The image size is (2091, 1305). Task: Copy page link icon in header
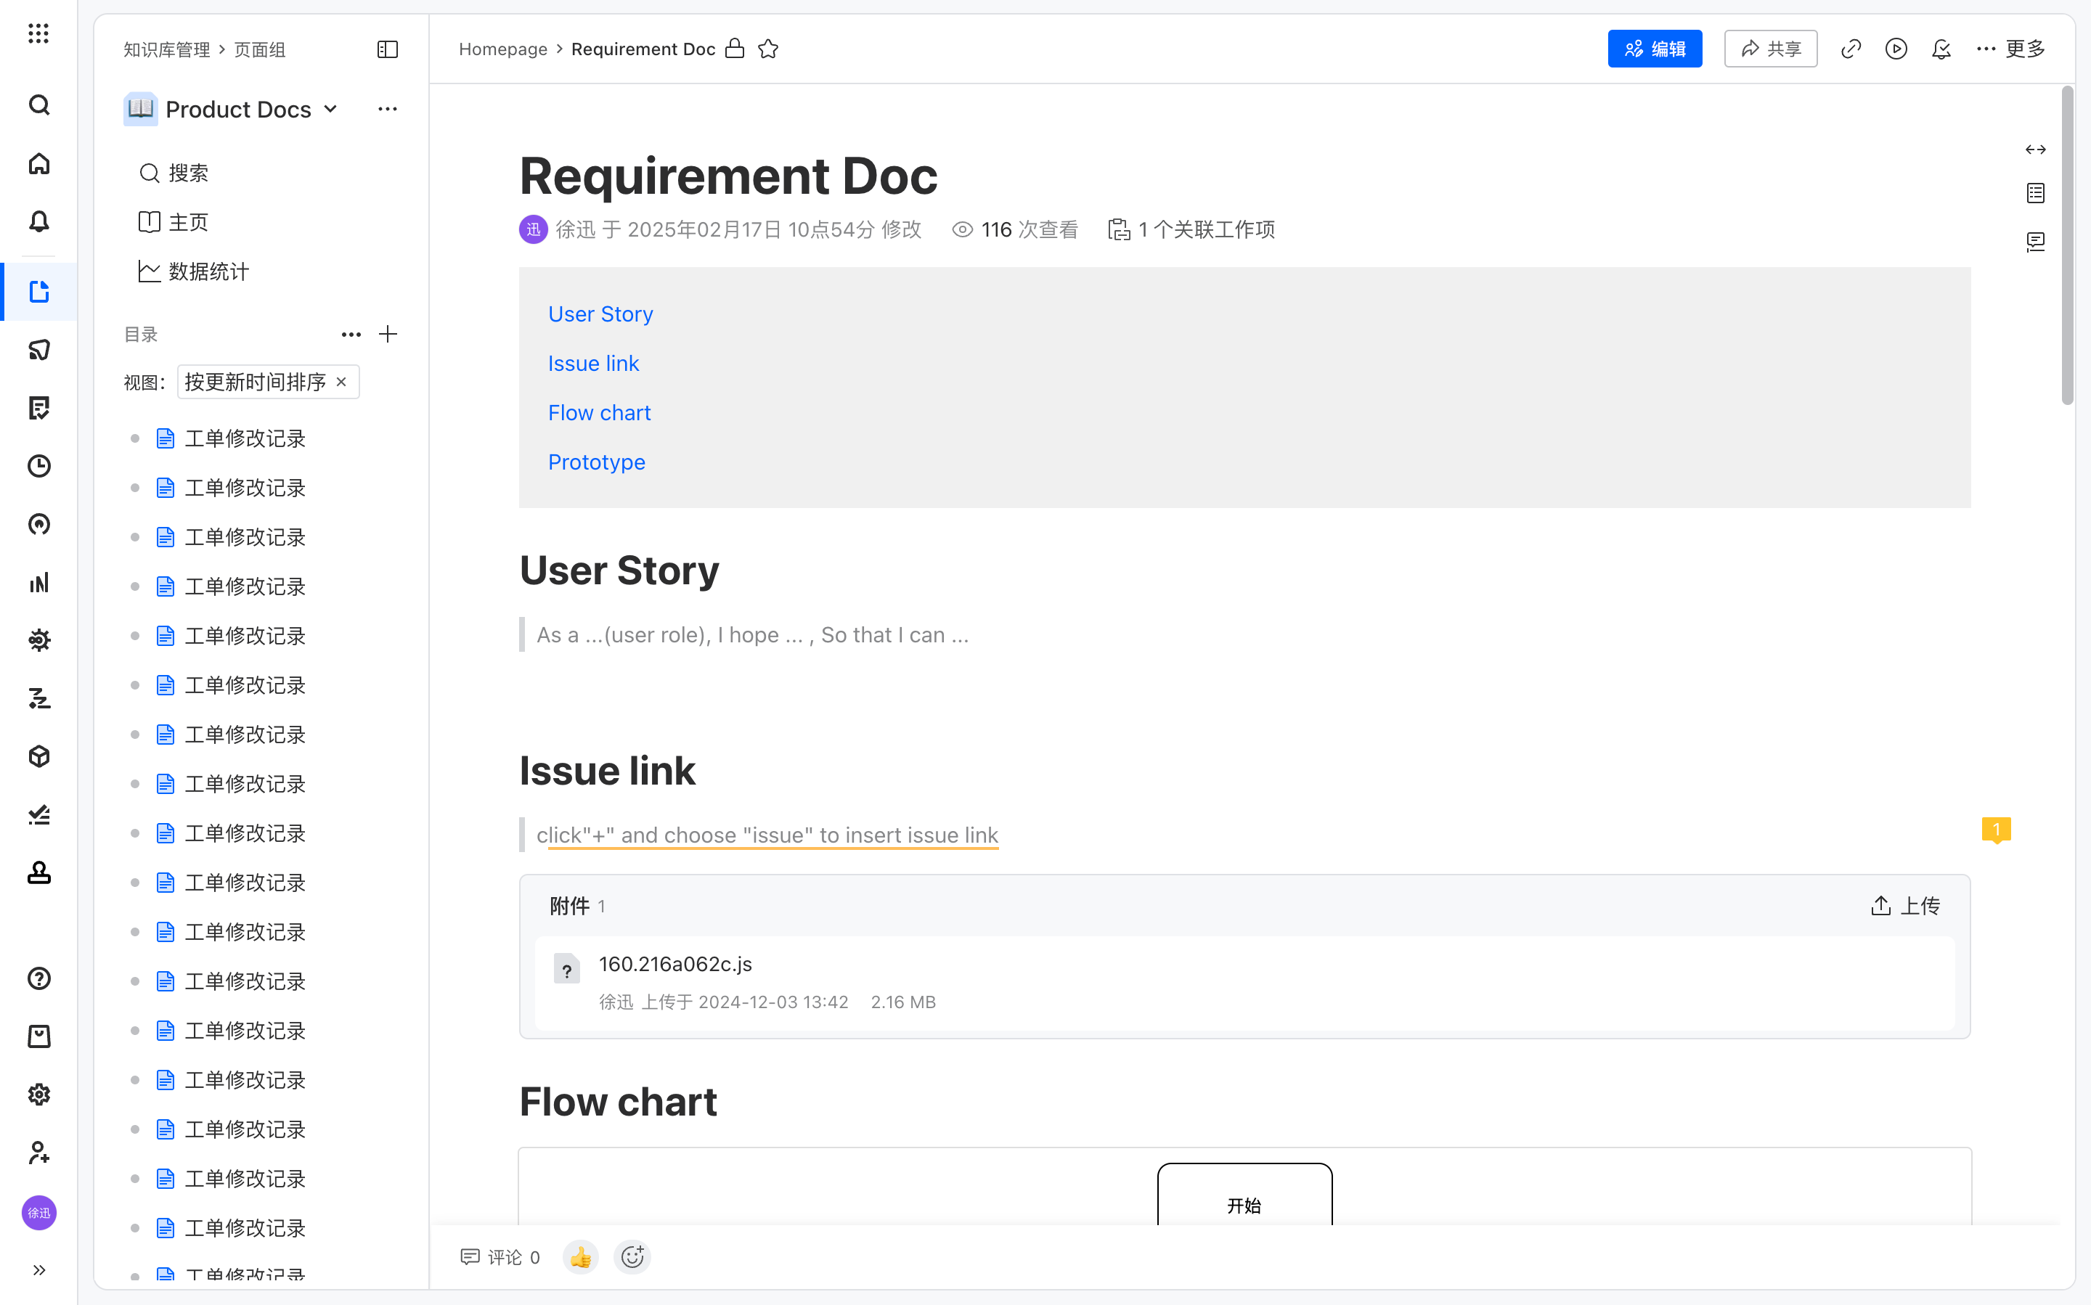pos(1851,49)
